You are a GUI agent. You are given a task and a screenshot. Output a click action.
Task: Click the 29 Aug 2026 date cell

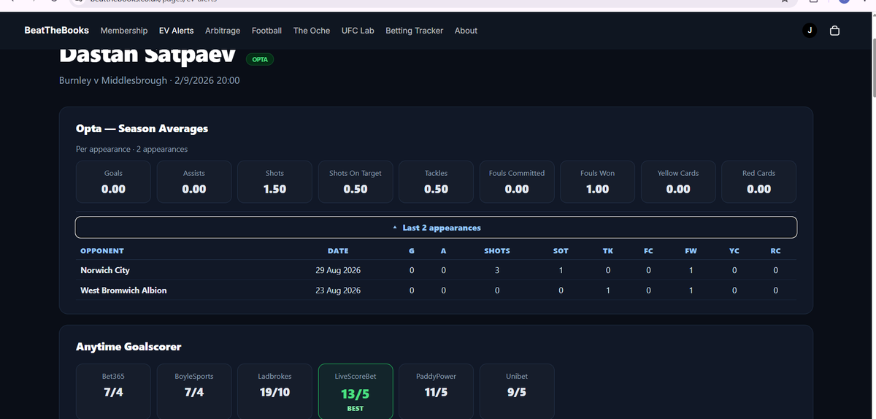pos(338,270)
